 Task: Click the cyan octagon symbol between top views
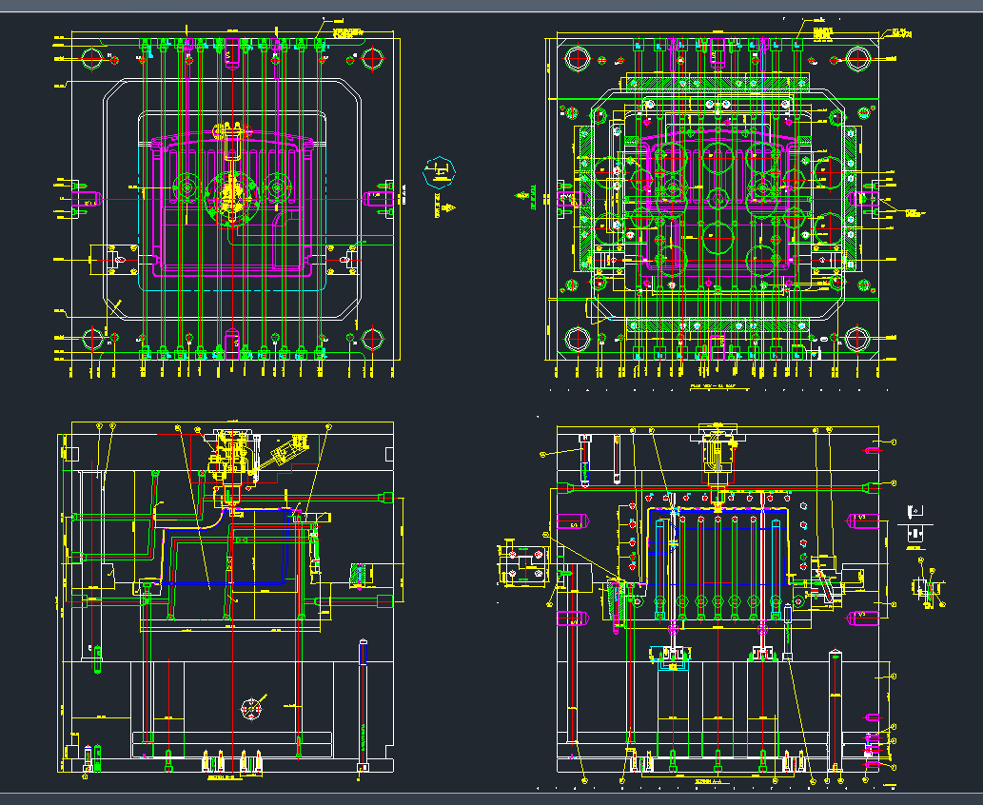439,170
